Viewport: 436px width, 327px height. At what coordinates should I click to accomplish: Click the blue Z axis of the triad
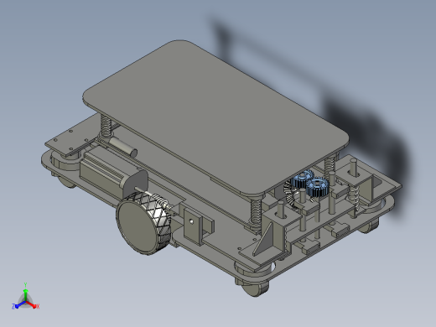[18, 305]
